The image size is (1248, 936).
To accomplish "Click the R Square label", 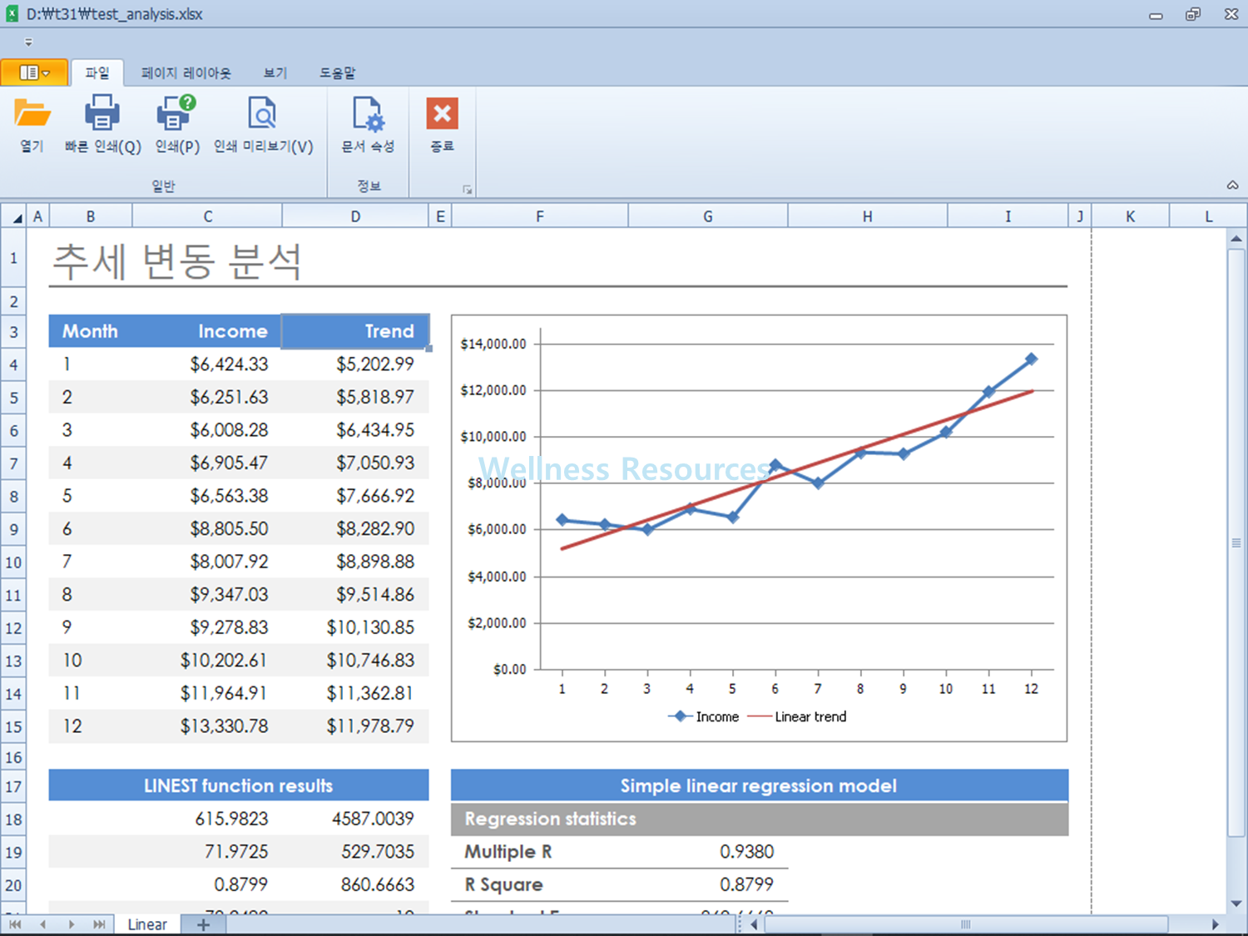I will pyautogui.click(x=503, y=884).
